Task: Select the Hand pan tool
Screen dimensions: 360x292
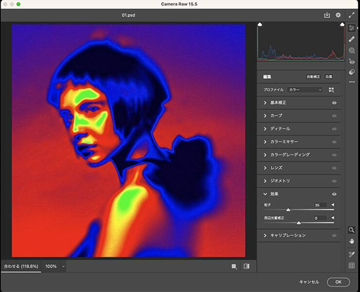Action: coord(352,241)
